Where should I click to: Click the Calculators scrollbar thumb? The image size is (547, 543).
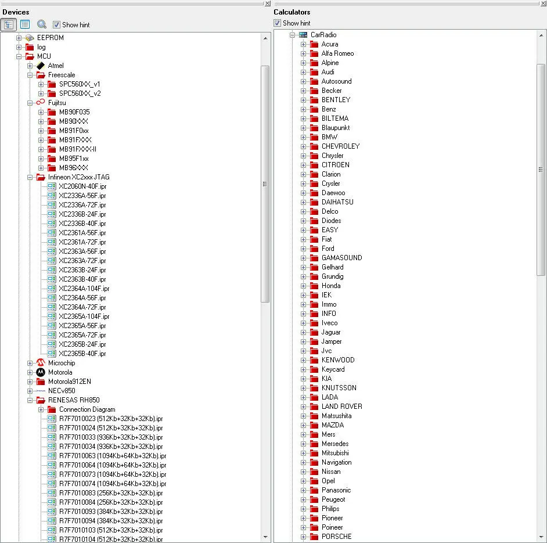click(x=541, y=170)
